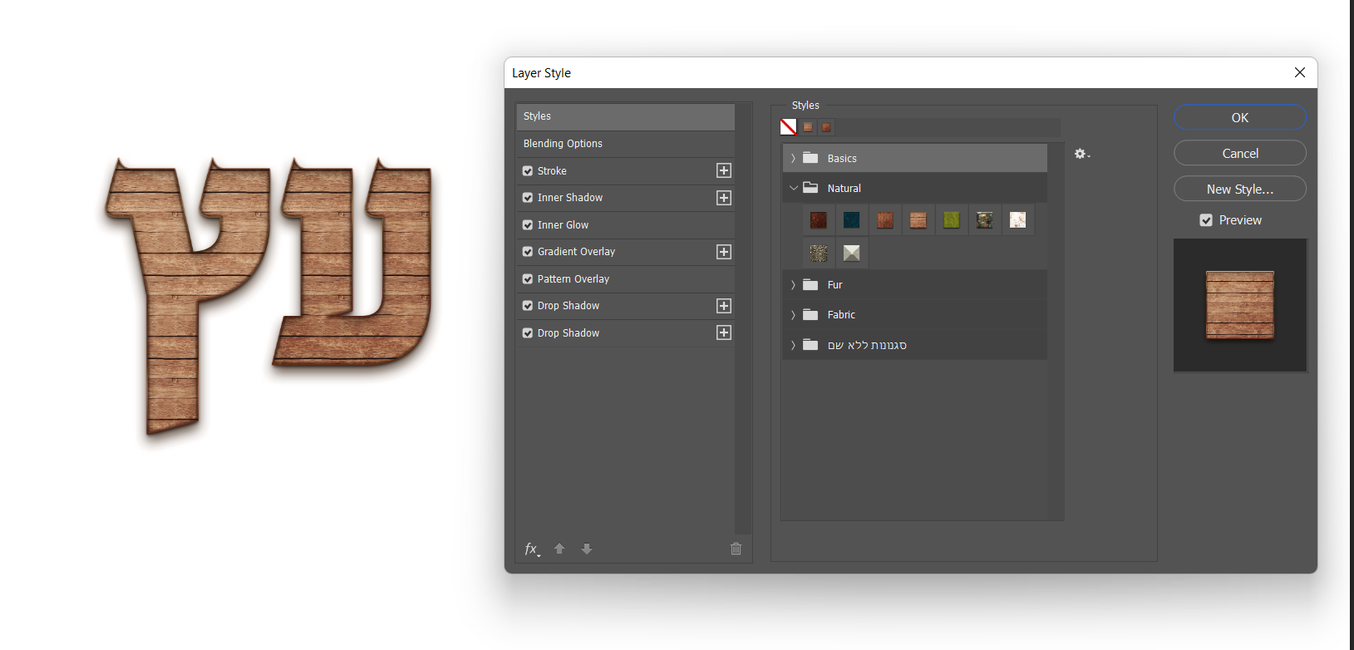This screenshot has width=1354, height=650.
Task: Click the delete effect trash icon
Action: (736, 549)
